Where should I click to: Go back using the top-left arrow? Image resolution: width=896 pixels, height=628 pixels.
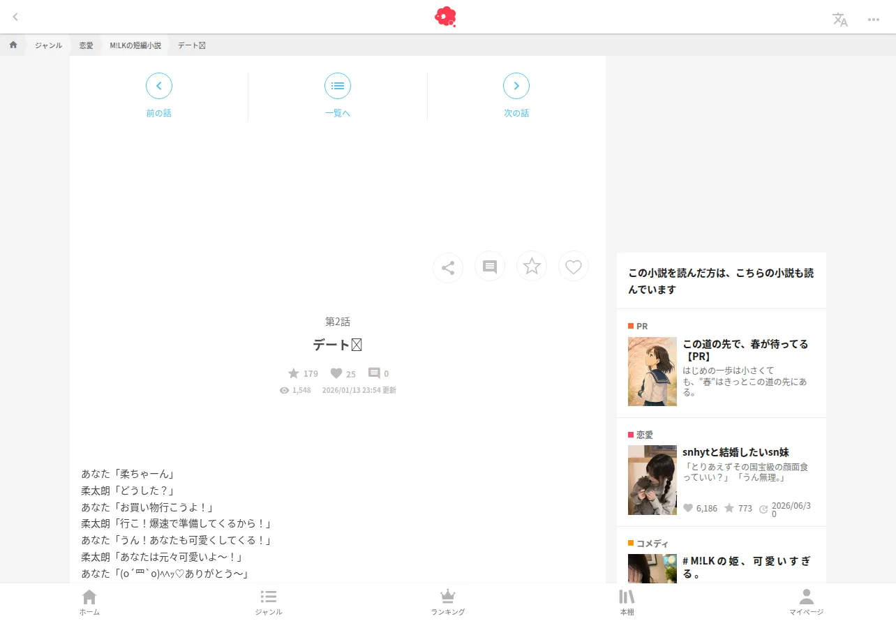[15, 17]
